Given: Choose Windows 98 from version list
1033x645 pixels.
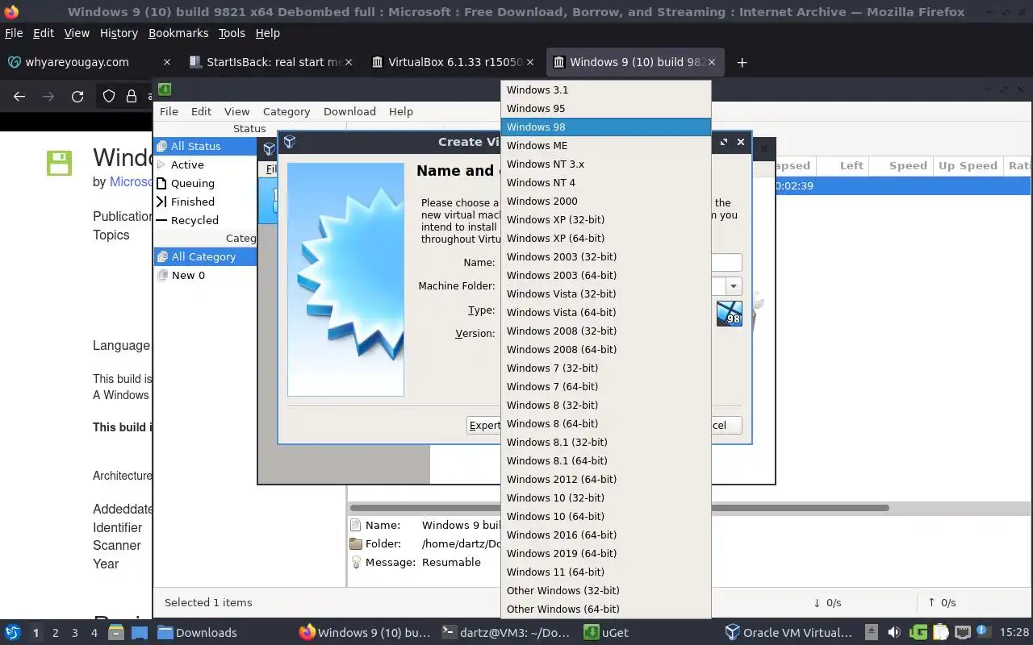Looking at the screenshot, I should tap(605, 127).
